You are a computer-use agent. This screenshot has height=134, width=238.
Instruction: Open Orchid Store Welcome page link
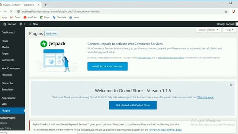pos(205,97)
